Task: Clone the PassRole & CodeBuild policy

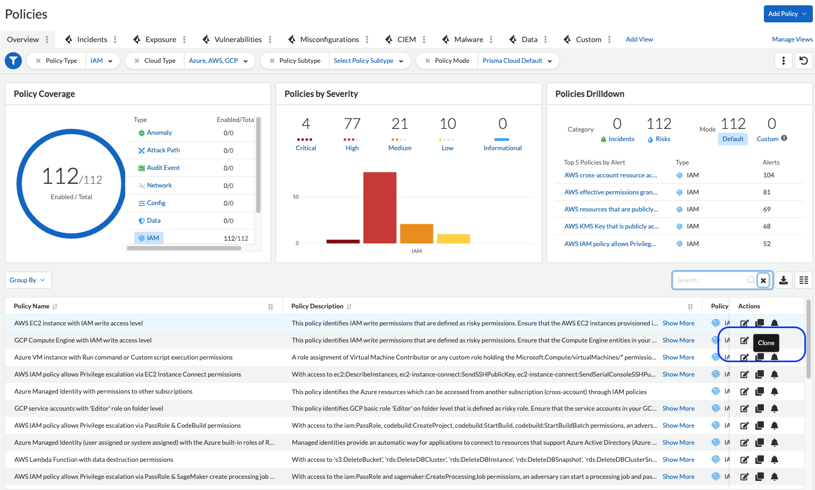Action: [760, 426]
